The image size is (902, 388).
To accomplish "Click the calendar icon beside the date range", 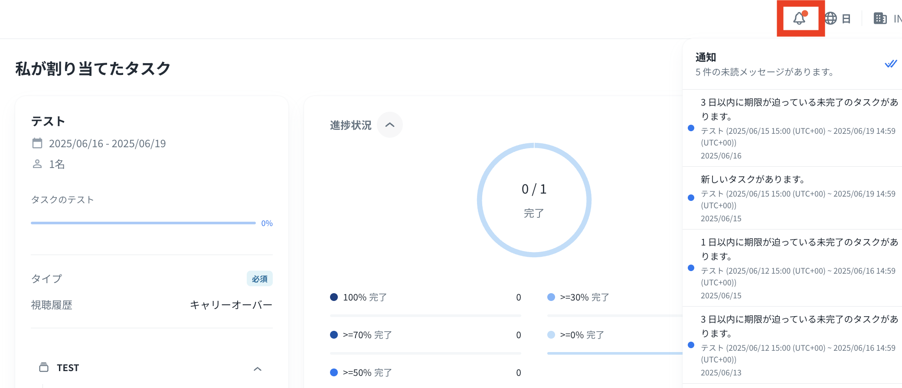I will point(37,143).
